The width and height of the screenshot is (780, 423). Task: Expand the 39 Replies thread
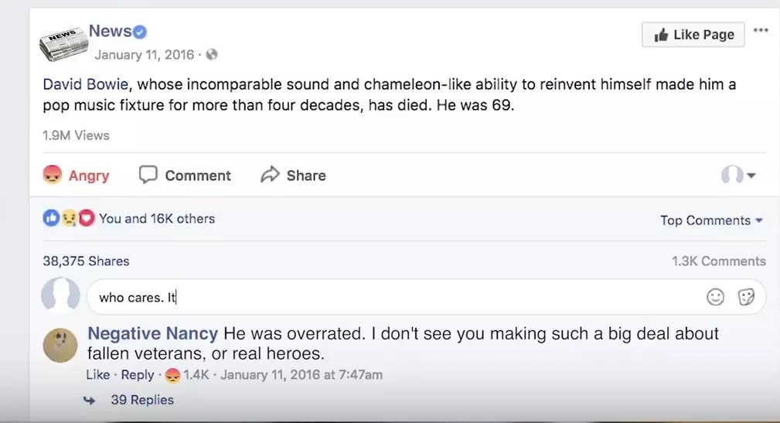click(141, 400)
